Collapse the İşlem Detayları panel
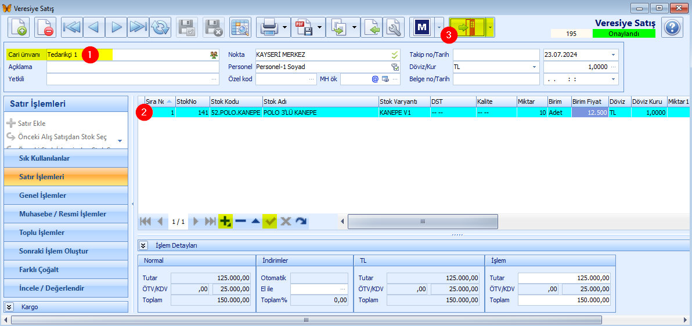Image resolution: width=692 pixels, height=326 pixels. 143,245
